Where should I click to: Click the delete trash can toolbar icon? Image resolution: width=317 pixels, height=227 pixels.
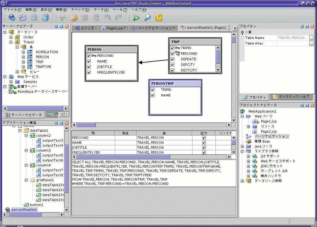click(96, 18)
